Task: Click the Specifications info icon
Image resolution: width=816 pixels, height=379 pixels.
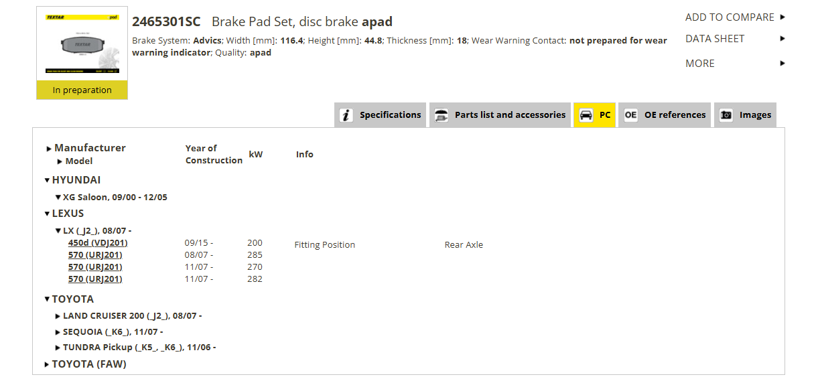Action: (x=346, y=115)
